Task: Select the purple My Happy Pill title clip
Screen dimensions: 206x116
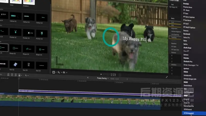Action: click(100, 93)
